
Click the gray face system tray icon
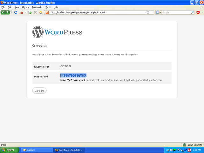pyautogui.click(x=171, y=150)
